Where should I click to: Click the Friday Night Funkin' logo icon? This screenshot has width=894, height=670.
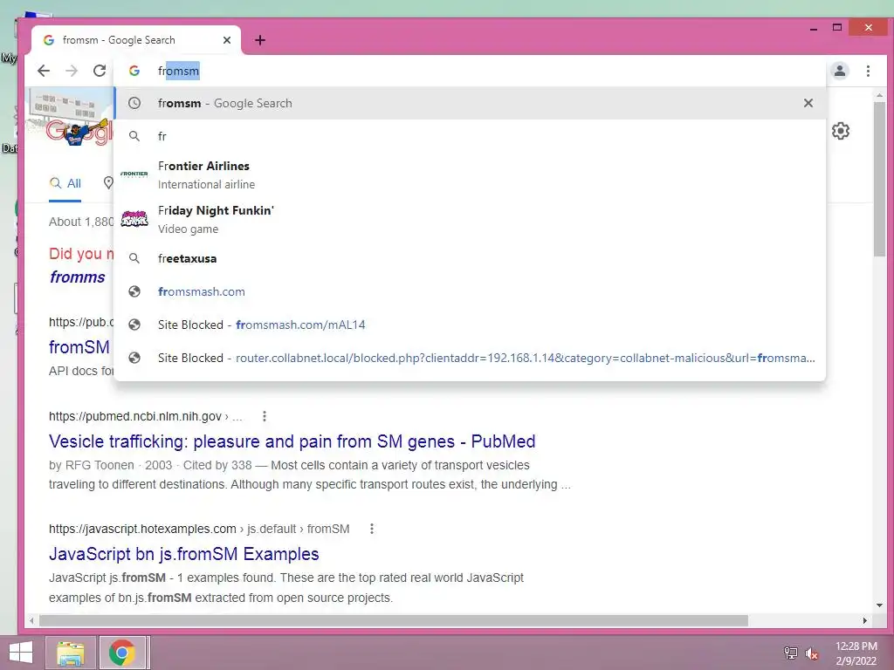(134, 218)
